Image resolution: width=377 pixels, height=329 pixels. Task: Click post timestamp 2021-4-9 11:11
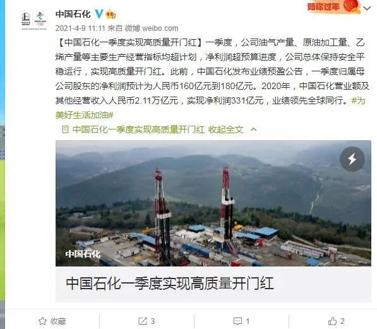pyautogui.click(x=80, y=28)
